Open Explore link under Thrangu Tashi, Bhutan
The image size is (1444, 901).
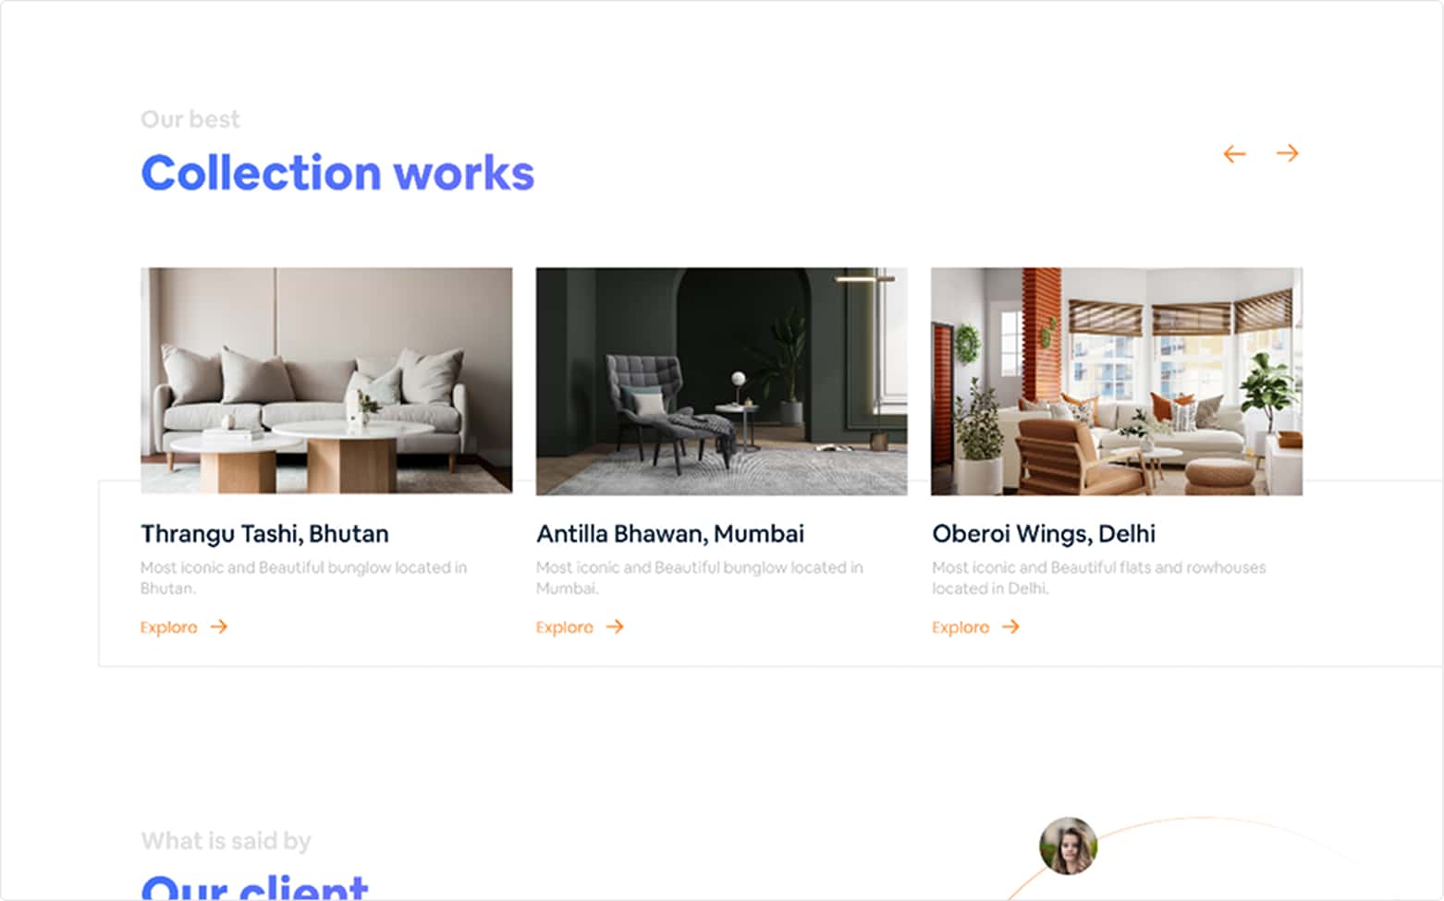169,627
